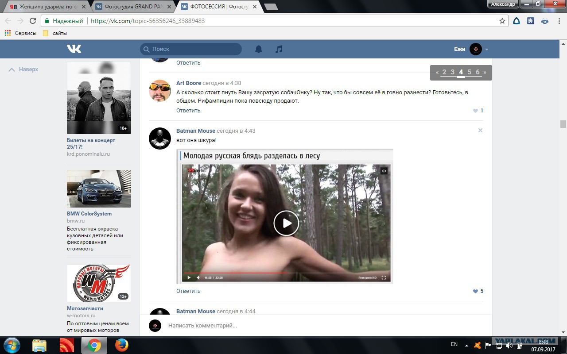Click the site security lock icon
The width and height of the screenshot is (567, 354).
point(47,21)
